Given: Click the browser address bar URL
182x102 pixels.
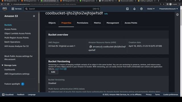Looking at the screenshot, I should 45,4.
